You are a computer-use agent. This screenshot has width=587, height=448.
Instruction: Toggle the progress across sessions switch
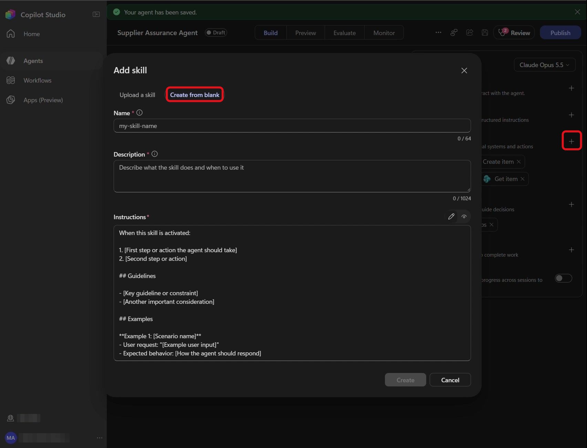click(x=563, y=278)
